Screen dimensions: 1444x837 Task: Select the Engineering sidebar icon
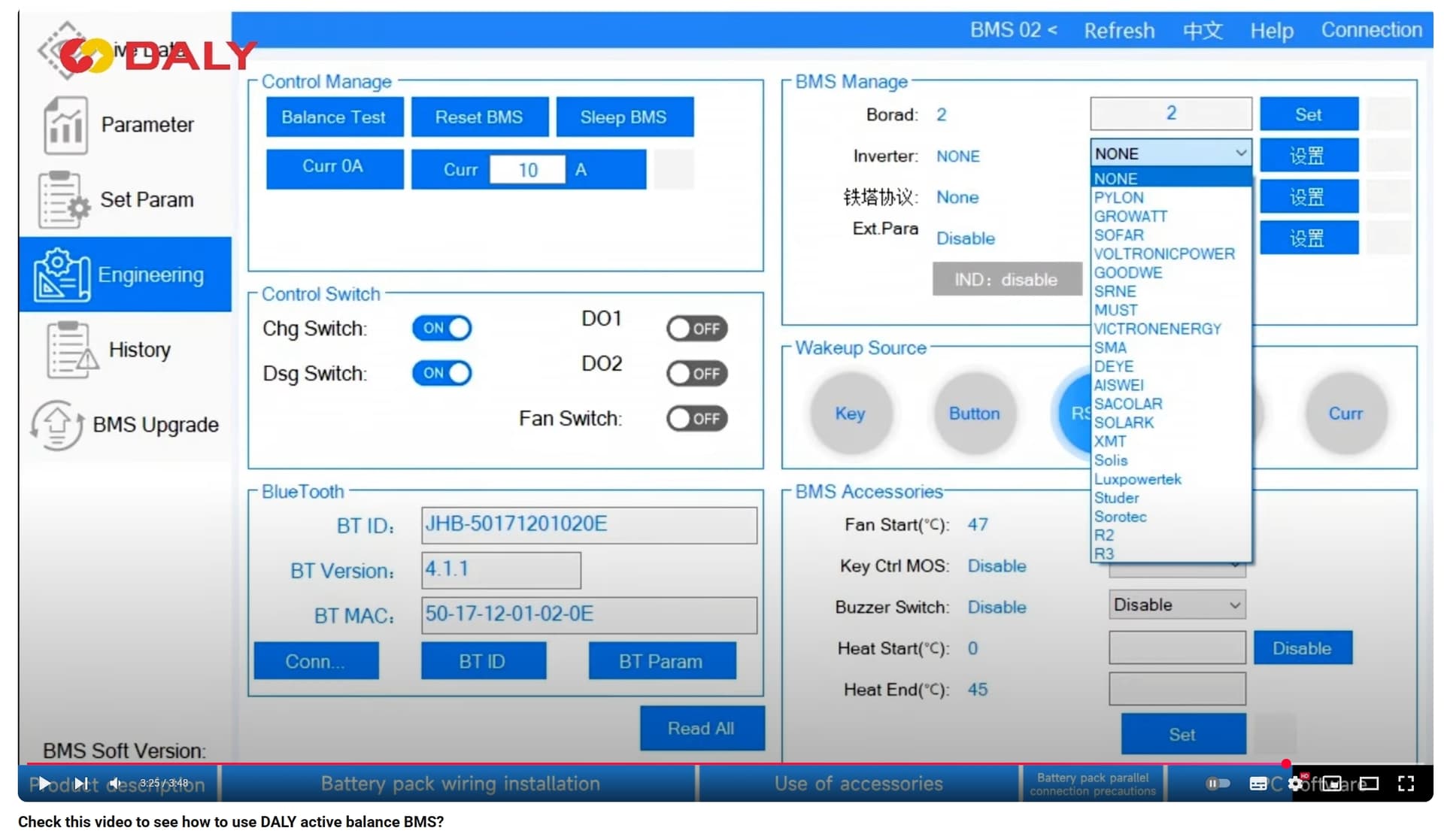(62, 275)
